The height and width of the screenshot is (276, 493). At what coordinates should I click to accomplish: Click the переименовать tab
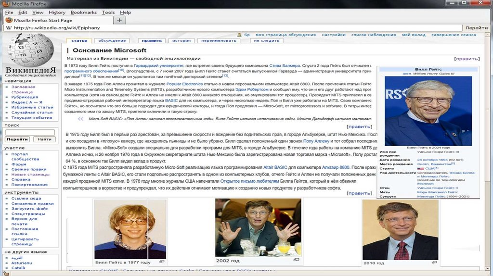click(219, 40)
